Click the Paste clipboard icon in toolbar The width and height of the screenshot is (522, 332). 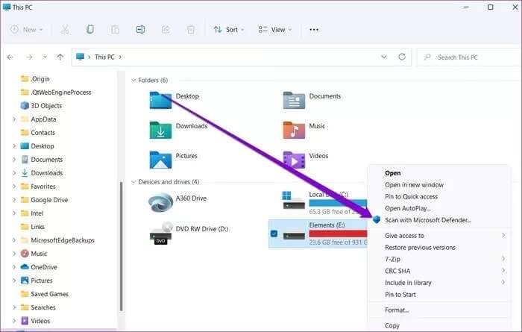tap(115, 30)
